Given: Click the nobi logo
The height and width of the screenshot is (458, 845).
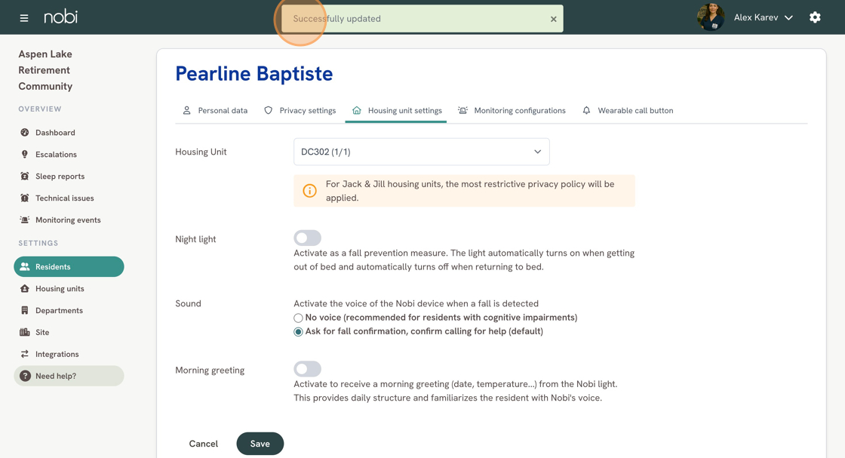Looking at the screenshot, I should (x=60, y=17).
